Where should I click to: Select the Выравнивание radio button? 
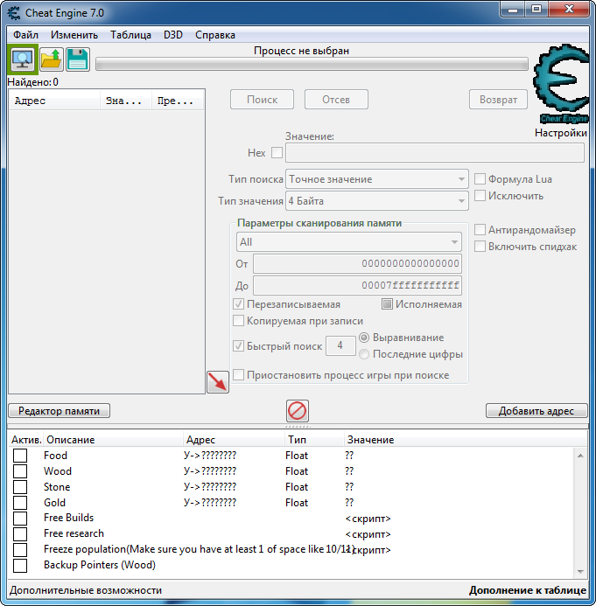point(364,338)
